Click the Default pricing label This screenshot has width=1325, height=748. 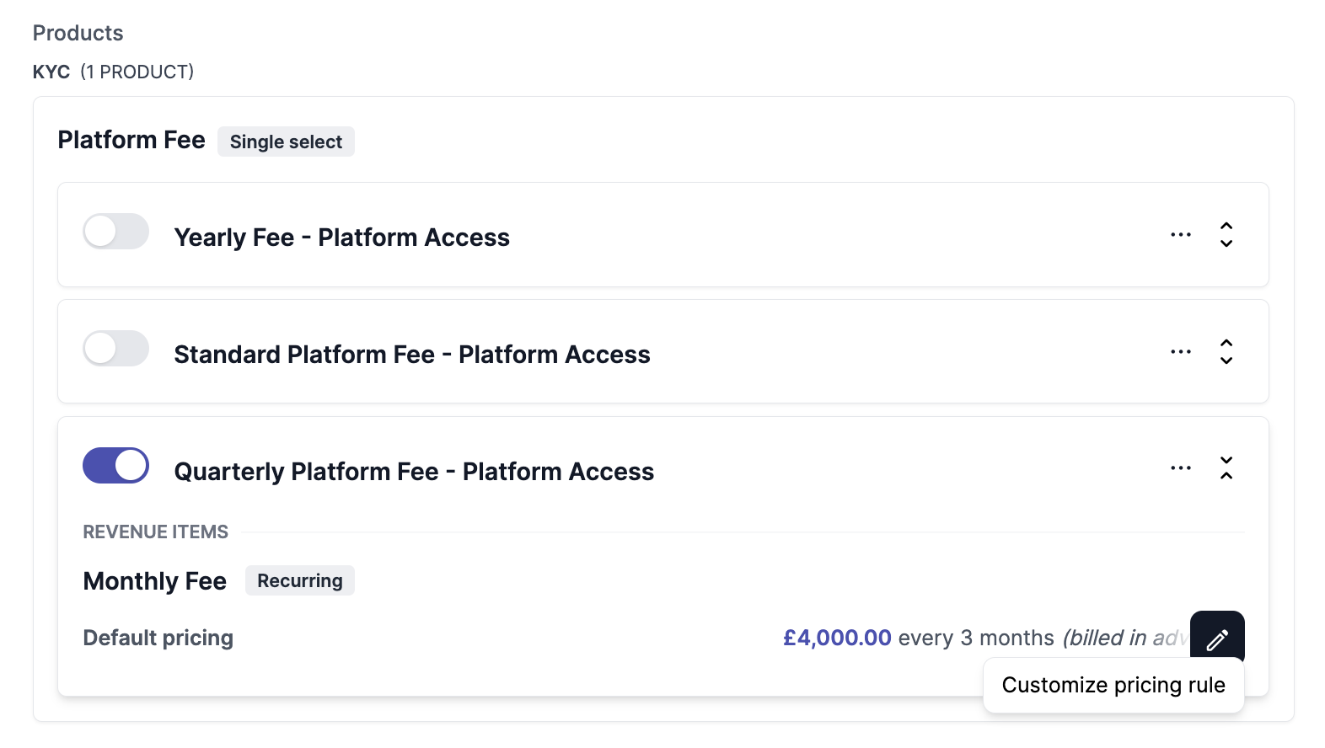pyautogui.click(x=158, y=638)
